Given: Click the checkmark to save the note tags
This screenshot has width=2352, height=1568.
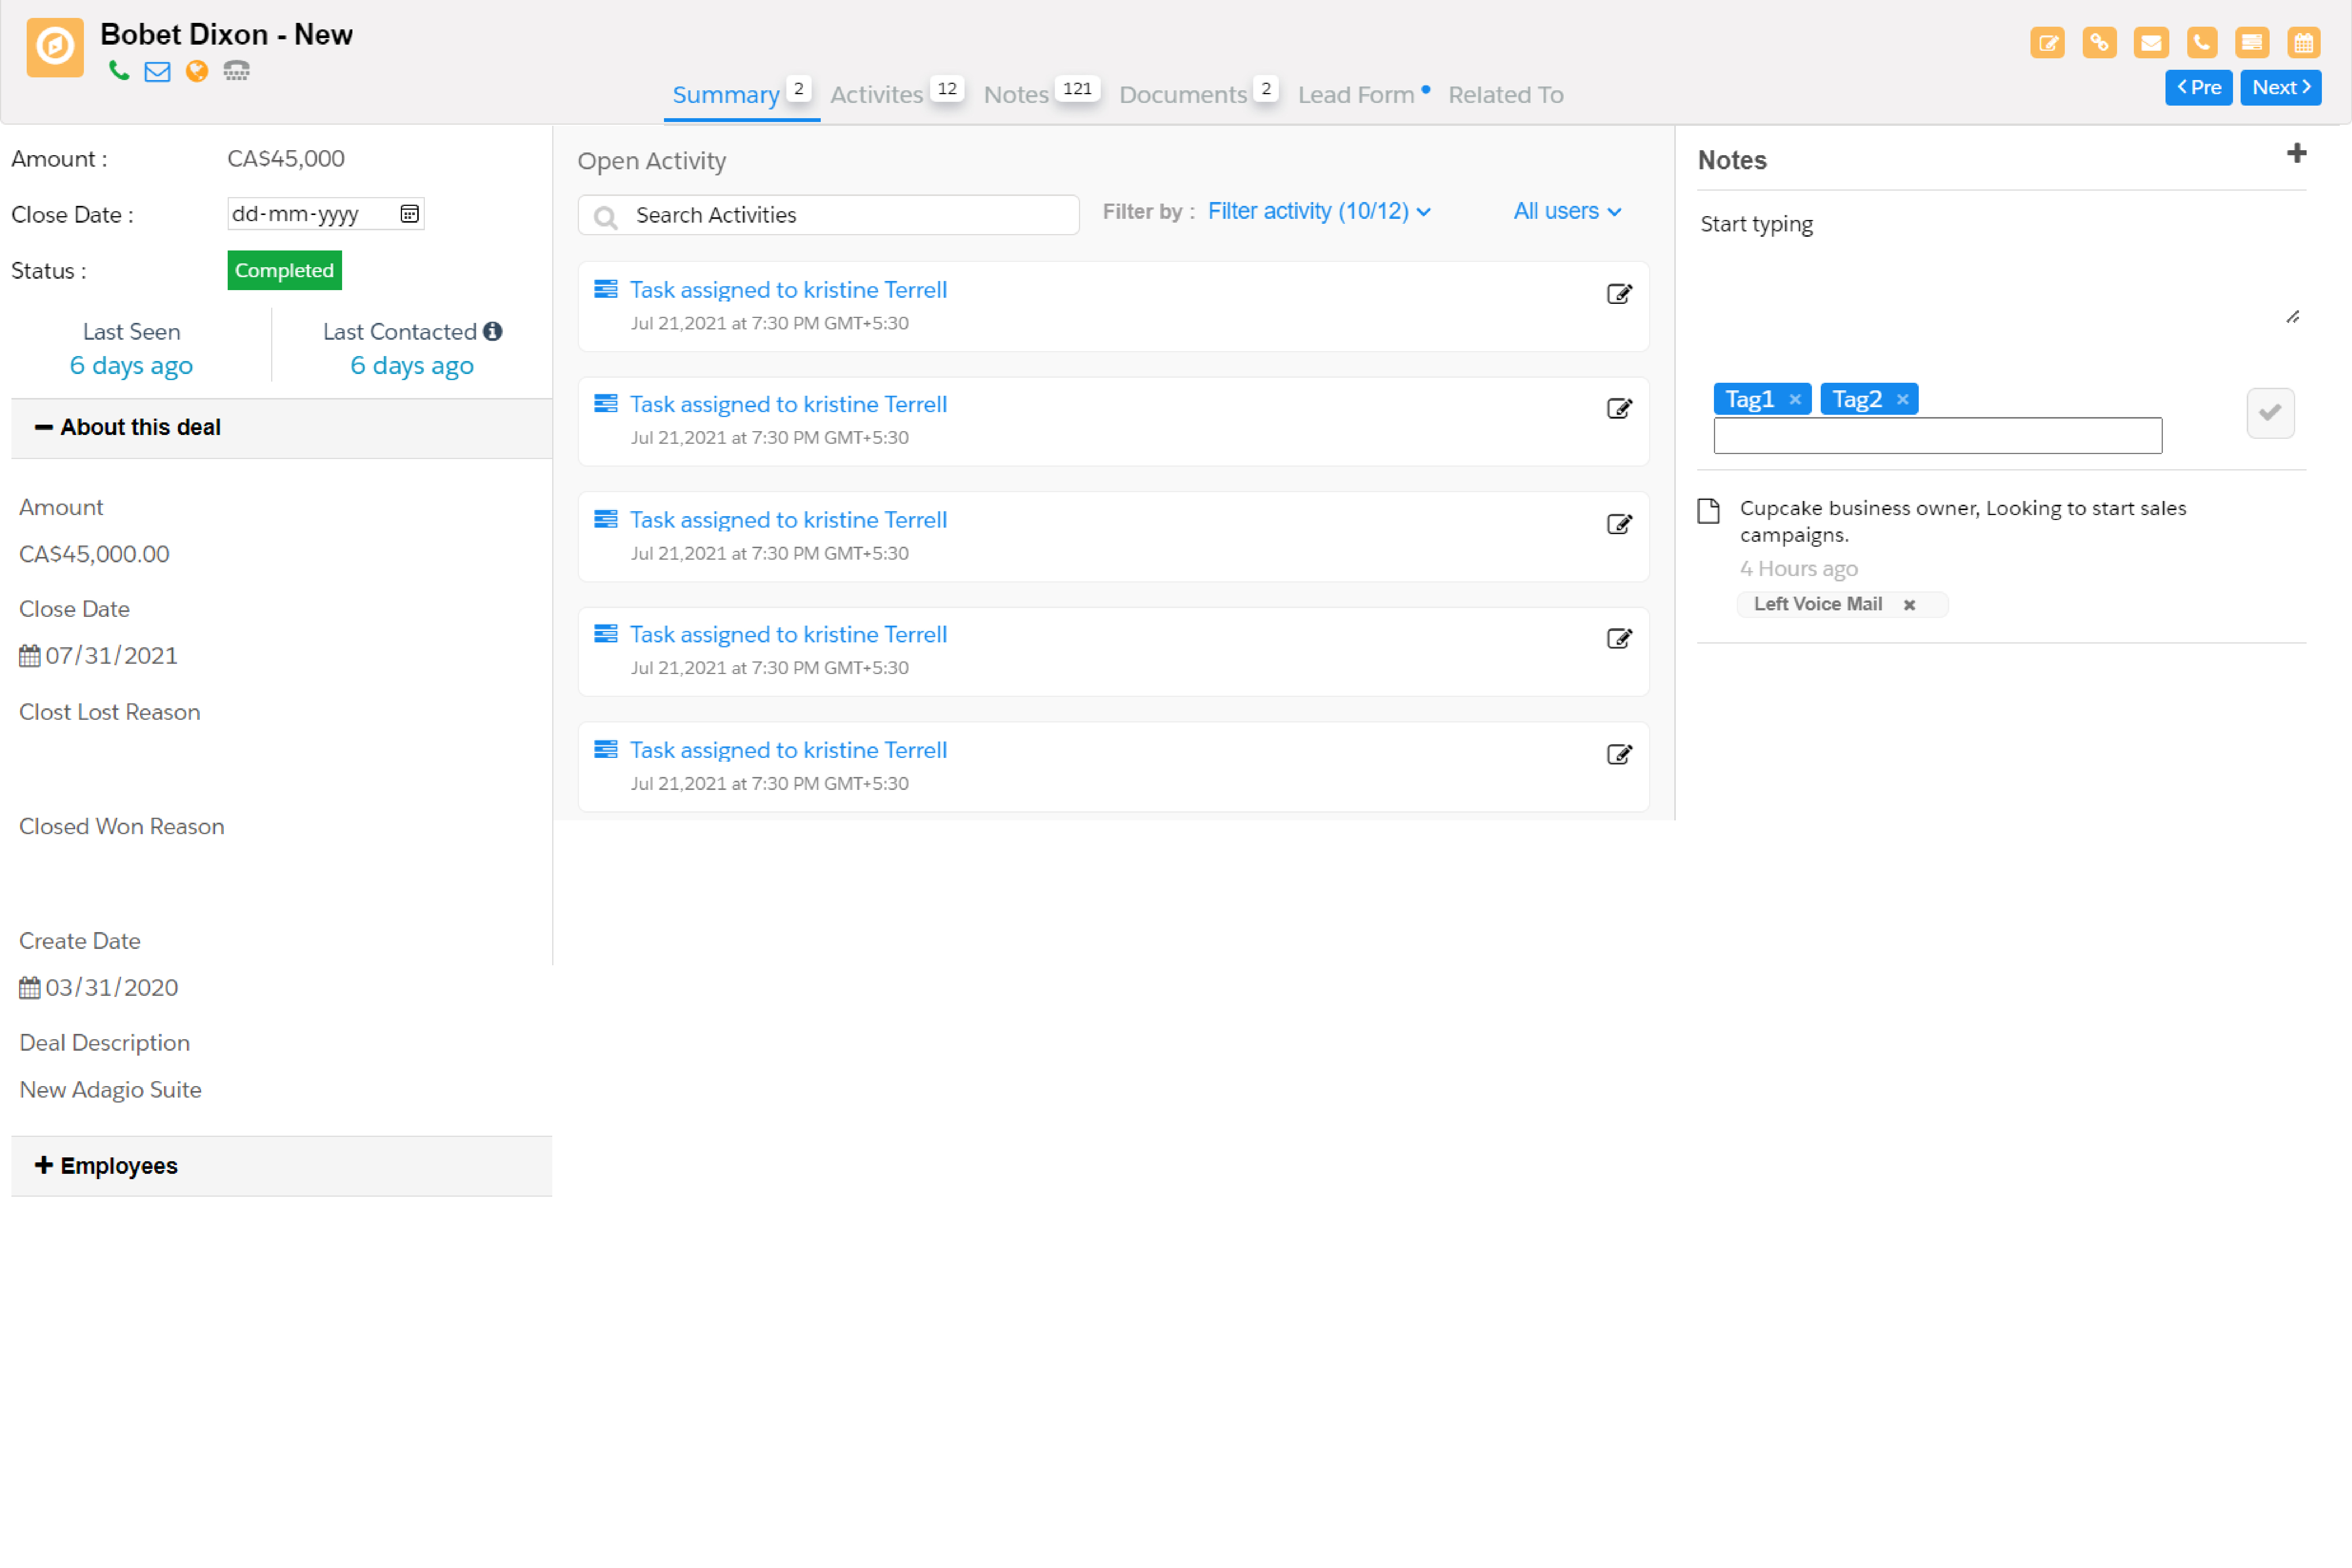Looking at the screenshot, I should (2270, 413).
